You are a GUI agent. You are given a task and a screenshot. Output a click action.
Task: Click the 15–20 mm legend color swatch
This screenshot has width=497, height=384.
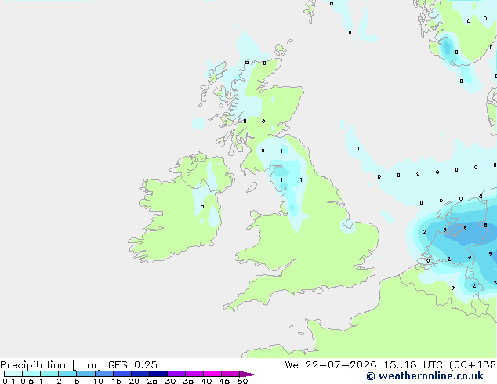click(122, 374)
